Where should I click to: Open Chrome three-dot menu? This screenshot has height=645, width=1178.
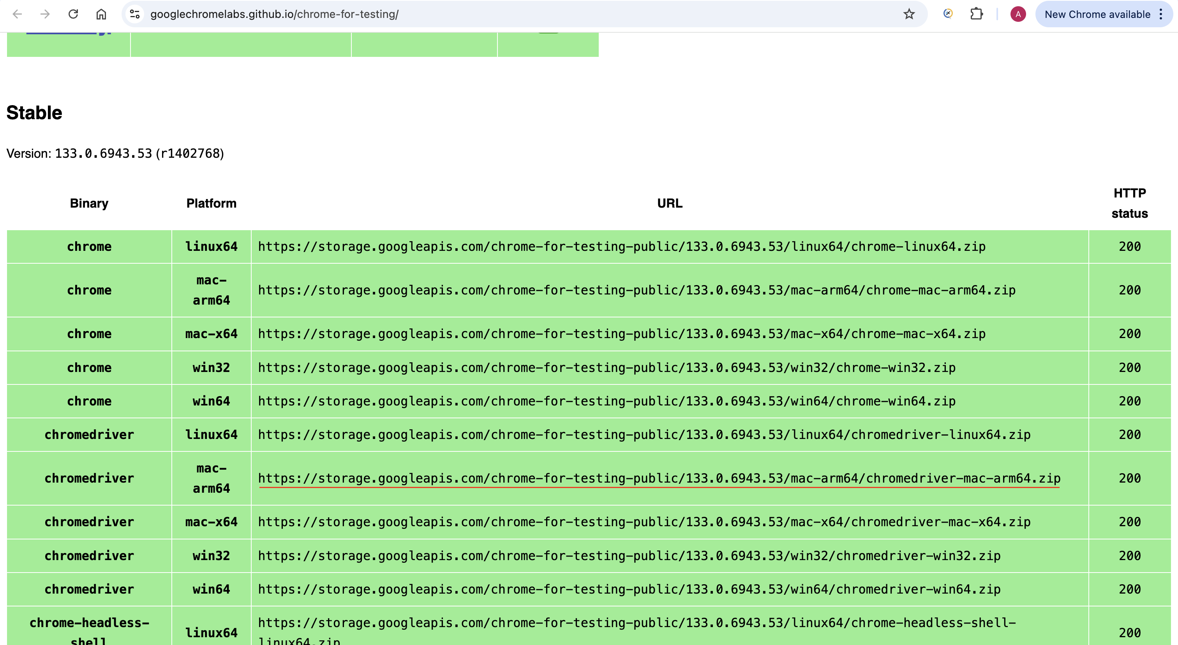click(1161, 14)
